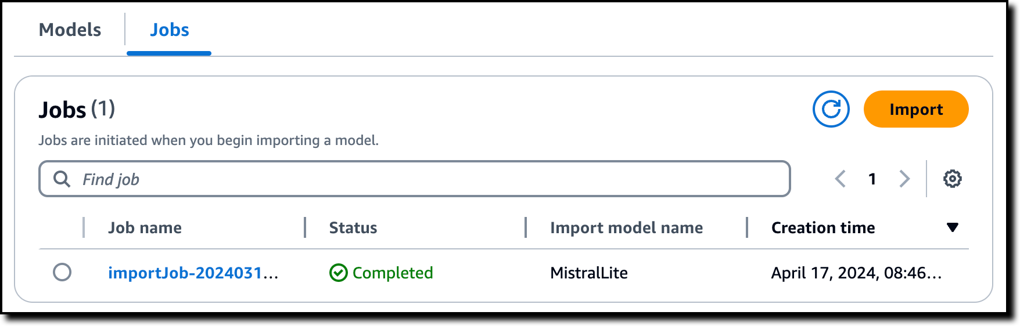Go to previous page arrow
Screen dimensions: 1020x326
click(840, 179)
